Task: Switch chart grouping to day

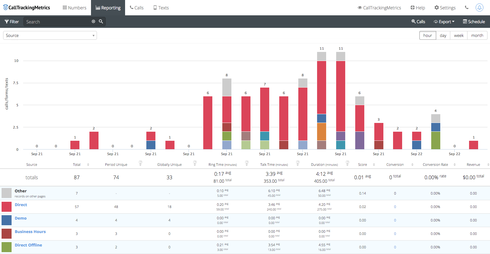Action: coord(443,35)
